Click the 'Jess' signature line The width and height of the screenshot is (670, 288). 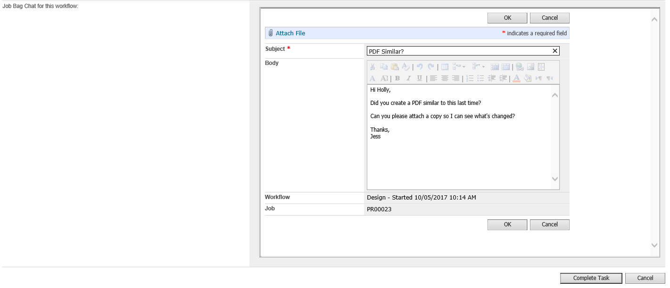click(x=375, y=136)
